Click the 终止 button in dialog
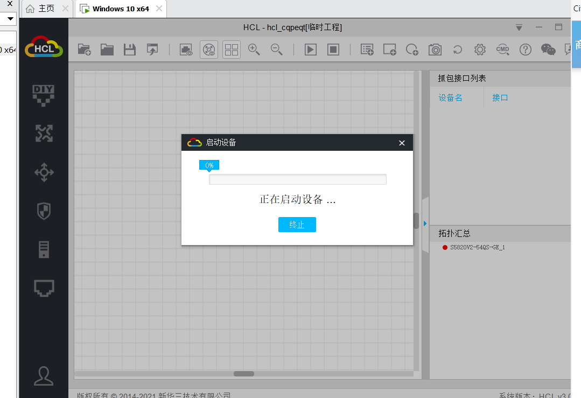This screenshot has width=581, height=398. 297,225
